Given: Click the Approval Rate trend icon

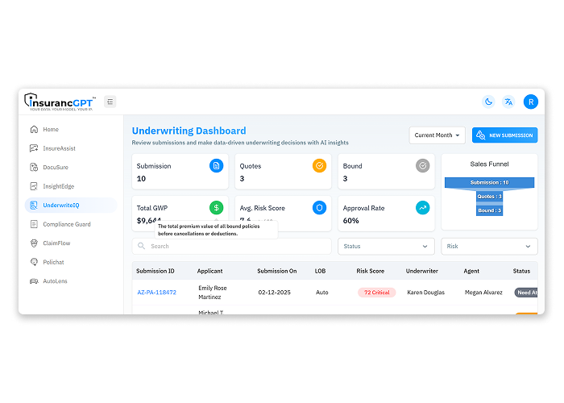Looking at the screenshot, I should pos(422,208).
